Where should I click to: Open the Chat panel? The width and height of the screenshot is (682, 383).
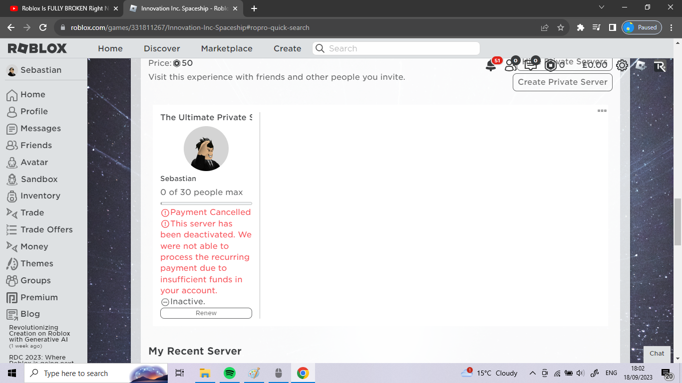pos(657,353)
